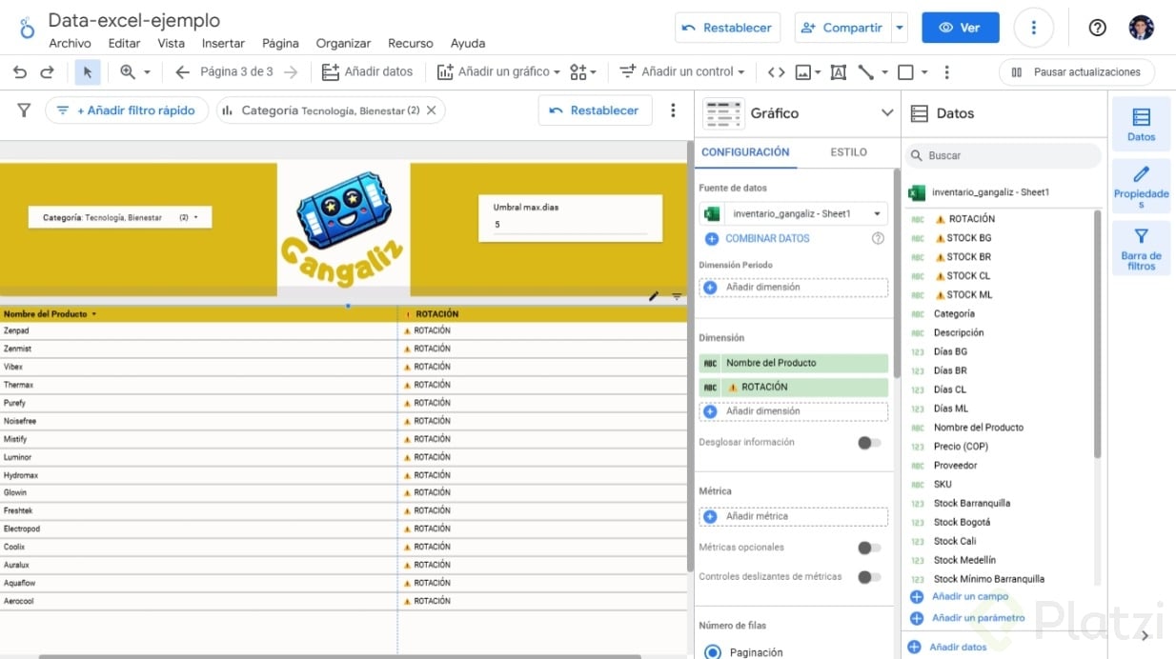Enable Controles deslizantes de métricas switch
Image resolution: width=1176 pixels, height=659 pixels.
pyautogui.click(x=868, y=577)
